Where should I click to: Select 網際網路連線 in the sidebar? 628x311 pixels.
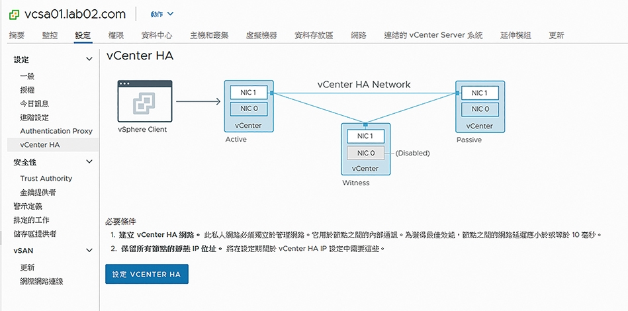pos(42,281)
